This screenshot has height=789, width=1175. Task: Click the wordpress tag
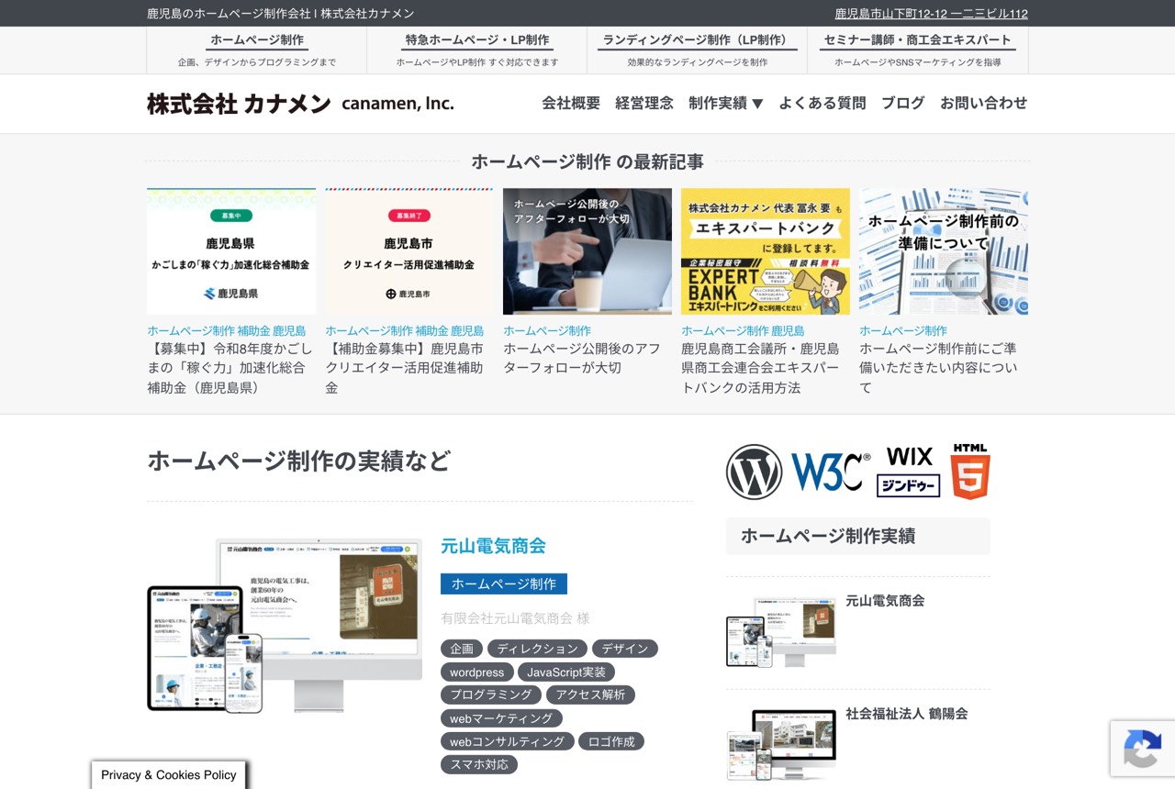click(476, 672)
